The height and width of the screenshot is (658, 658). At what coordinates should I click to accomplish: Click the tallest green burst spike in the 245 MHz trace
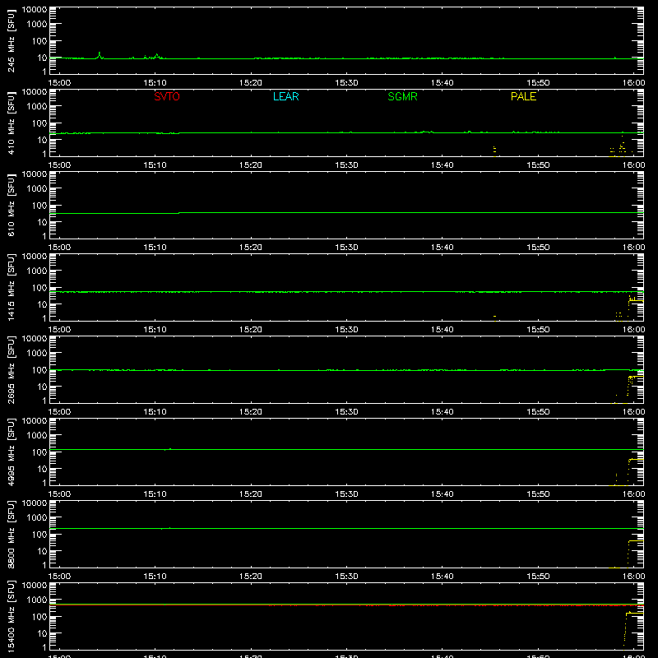[100, 54]
